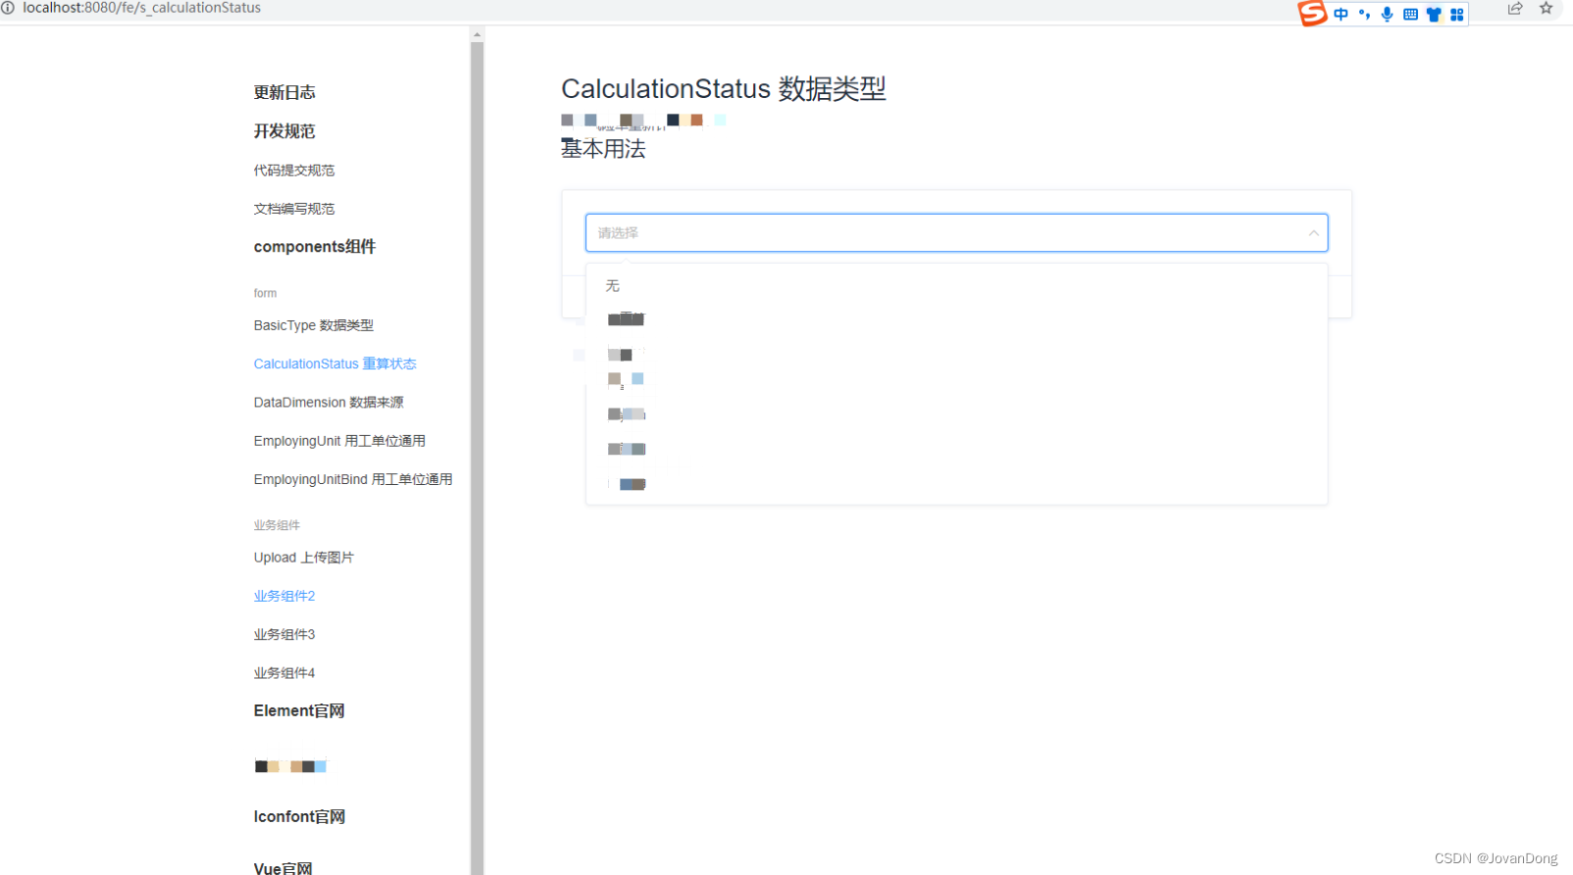View site information icon beside URL
This screenshot has height=875, width=1573.
(8, 8)
